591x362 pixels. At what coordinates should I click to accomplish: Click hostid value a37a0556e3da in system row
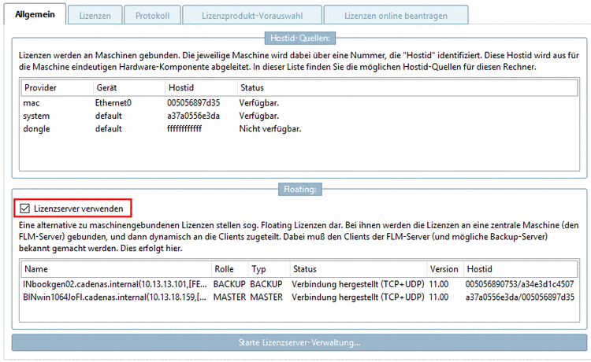click(193, 116)
